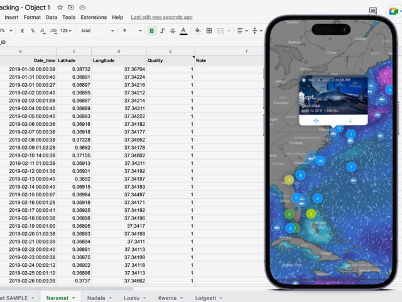This screenshot has height=302, width=402.
Task: Select cell 2019-01-30 00:00:39
Action: (28, 69)
